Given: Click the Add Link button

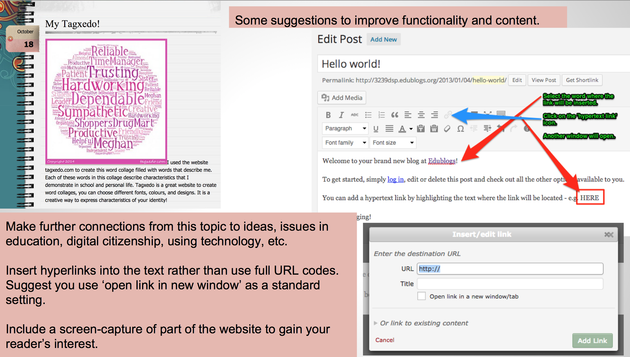Looking at the screenshot, I should click(x=592, y=341).
